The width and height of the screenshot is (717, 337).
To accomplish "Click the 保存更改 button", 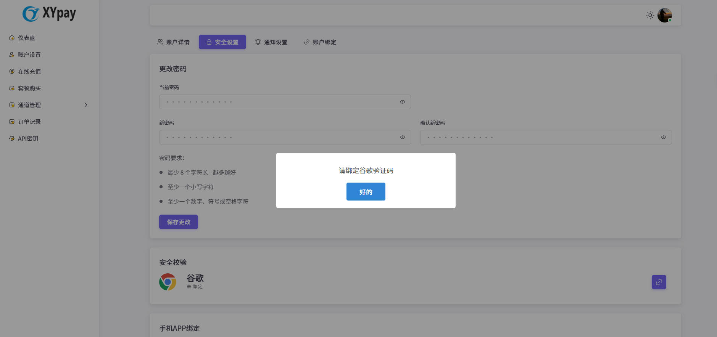I will point(179,222).
